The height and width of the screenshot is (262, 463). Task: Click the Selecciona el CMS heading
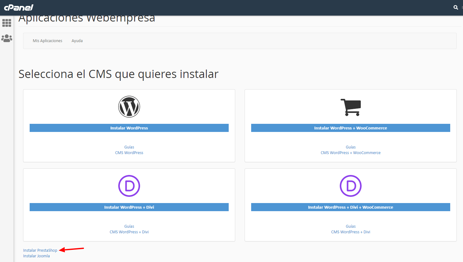click(119, 74)
